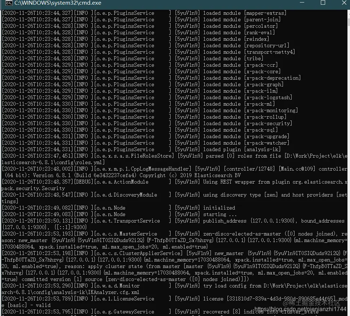Click the text [basic] - valid

coord(29,305)
